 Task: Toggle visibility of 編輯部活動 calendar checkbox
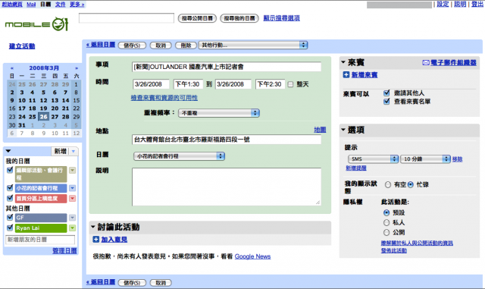point(10,170)
